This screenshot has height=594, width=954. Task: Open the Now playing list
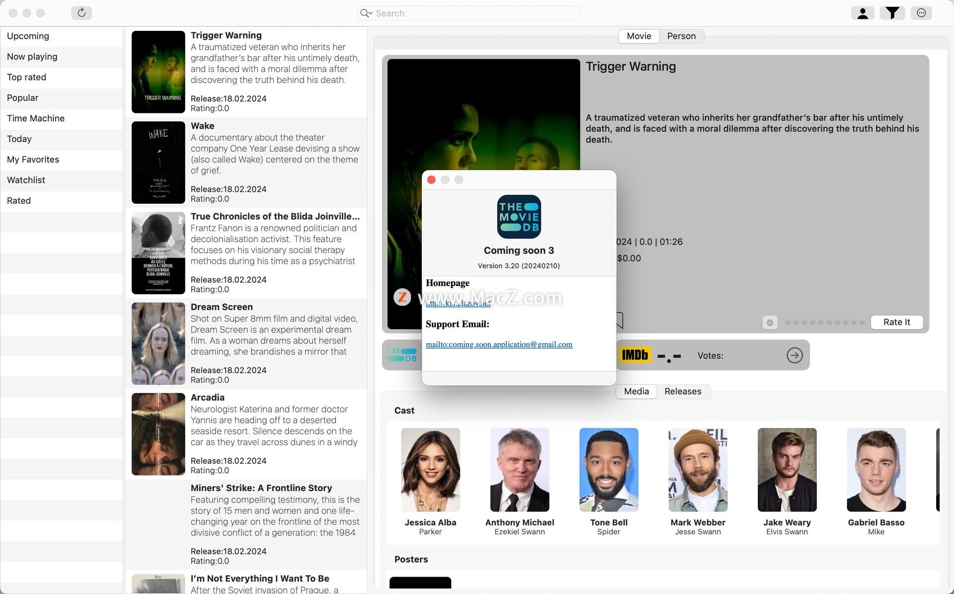62,57
